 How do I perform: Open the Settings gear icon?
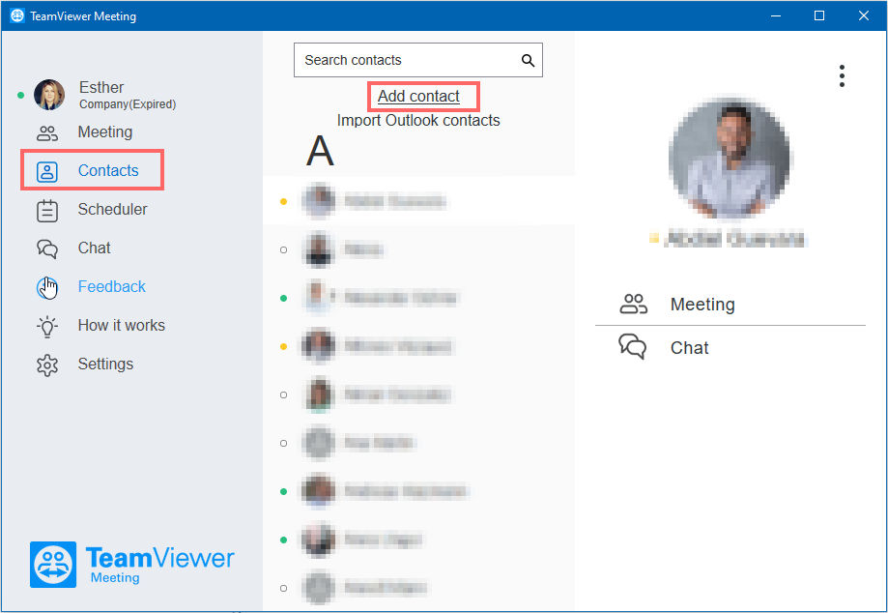tap(47, 365)
